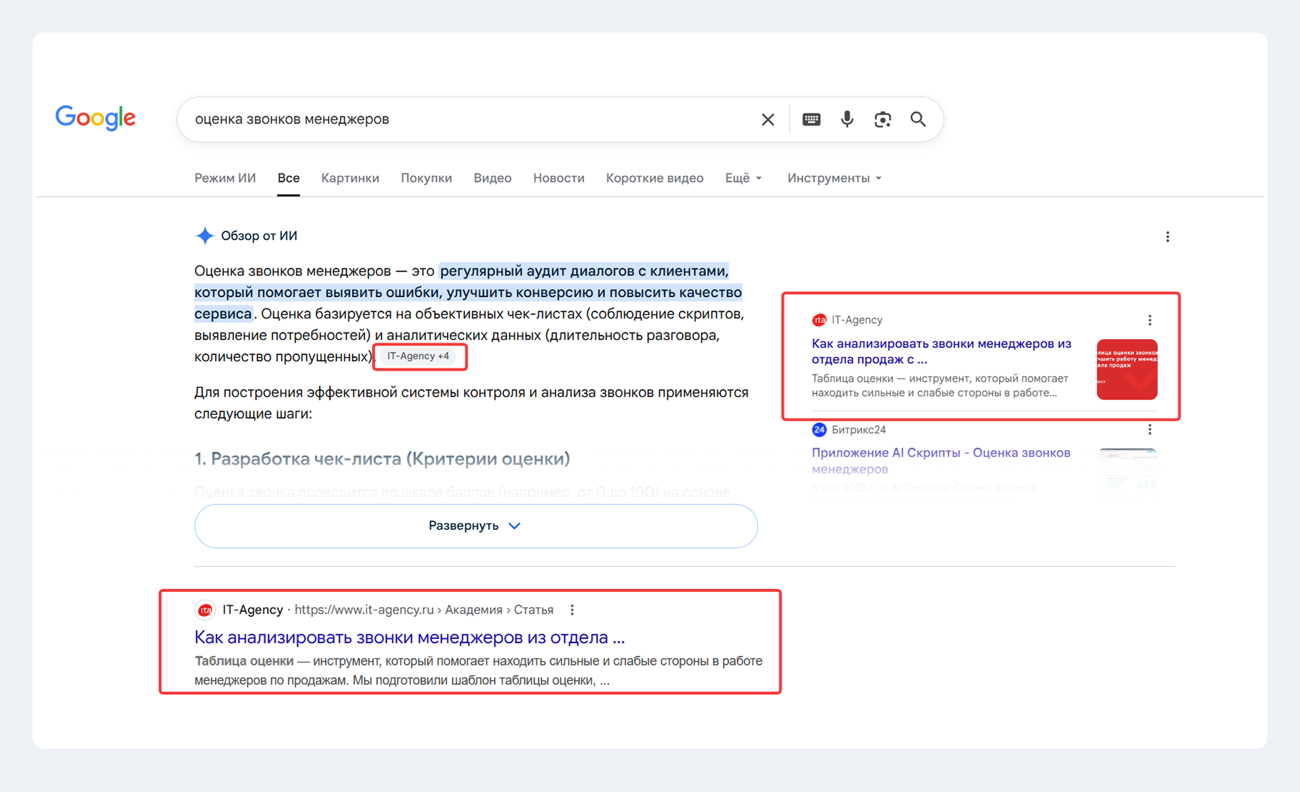Click IT-Agency favicon in organic result
The height and width of the screenshot is (792, 1300).
205,610
